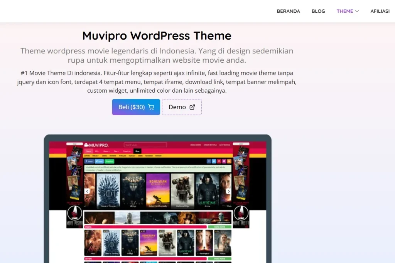Open the Year dropdown on the demo navbar
395x263 pixels.
[x=116, y=151]
